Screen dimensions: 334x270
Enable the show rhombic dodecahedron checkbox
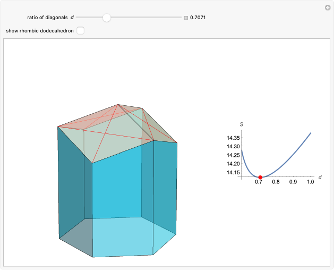[x=80, y=30]
